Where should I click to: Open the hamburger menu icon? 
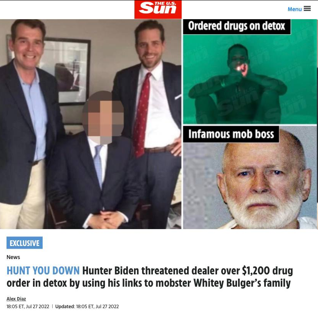307,9
